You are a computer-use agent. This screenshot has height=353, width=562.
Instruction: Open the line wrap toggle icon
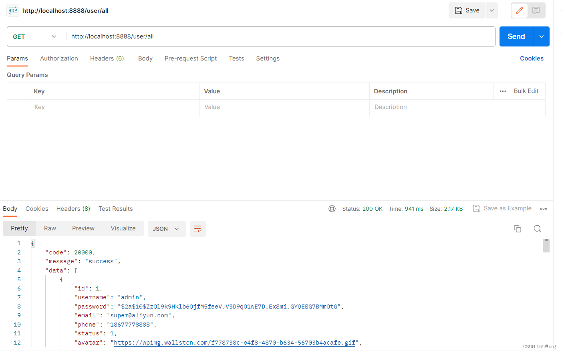198,228
